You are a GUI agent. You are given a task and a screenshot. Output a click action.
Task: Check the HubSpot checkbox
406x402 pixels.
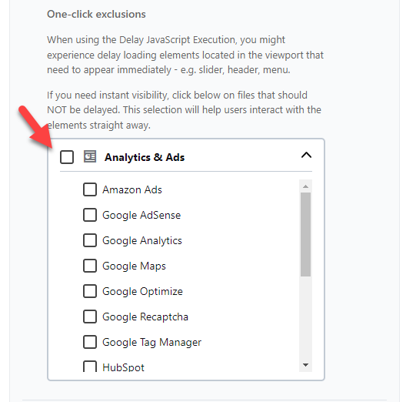pos(90,366)
